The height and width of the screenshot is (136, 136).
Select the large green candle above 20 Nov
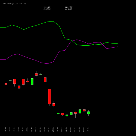(x=32, y=82)
